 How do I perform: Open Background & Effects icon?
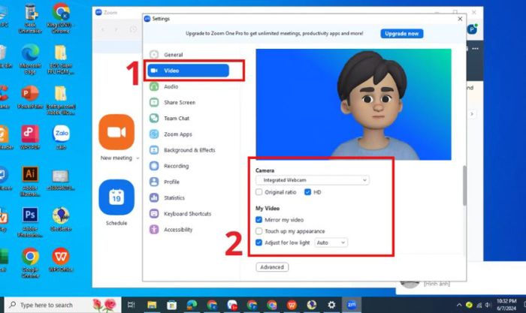[154, 150]
